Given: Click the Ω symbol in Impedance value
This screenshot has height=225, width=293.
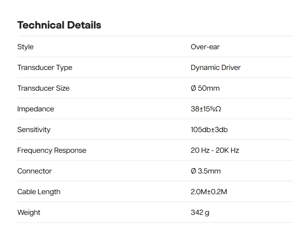Looking at the screenshot, I should click(218, 109).
